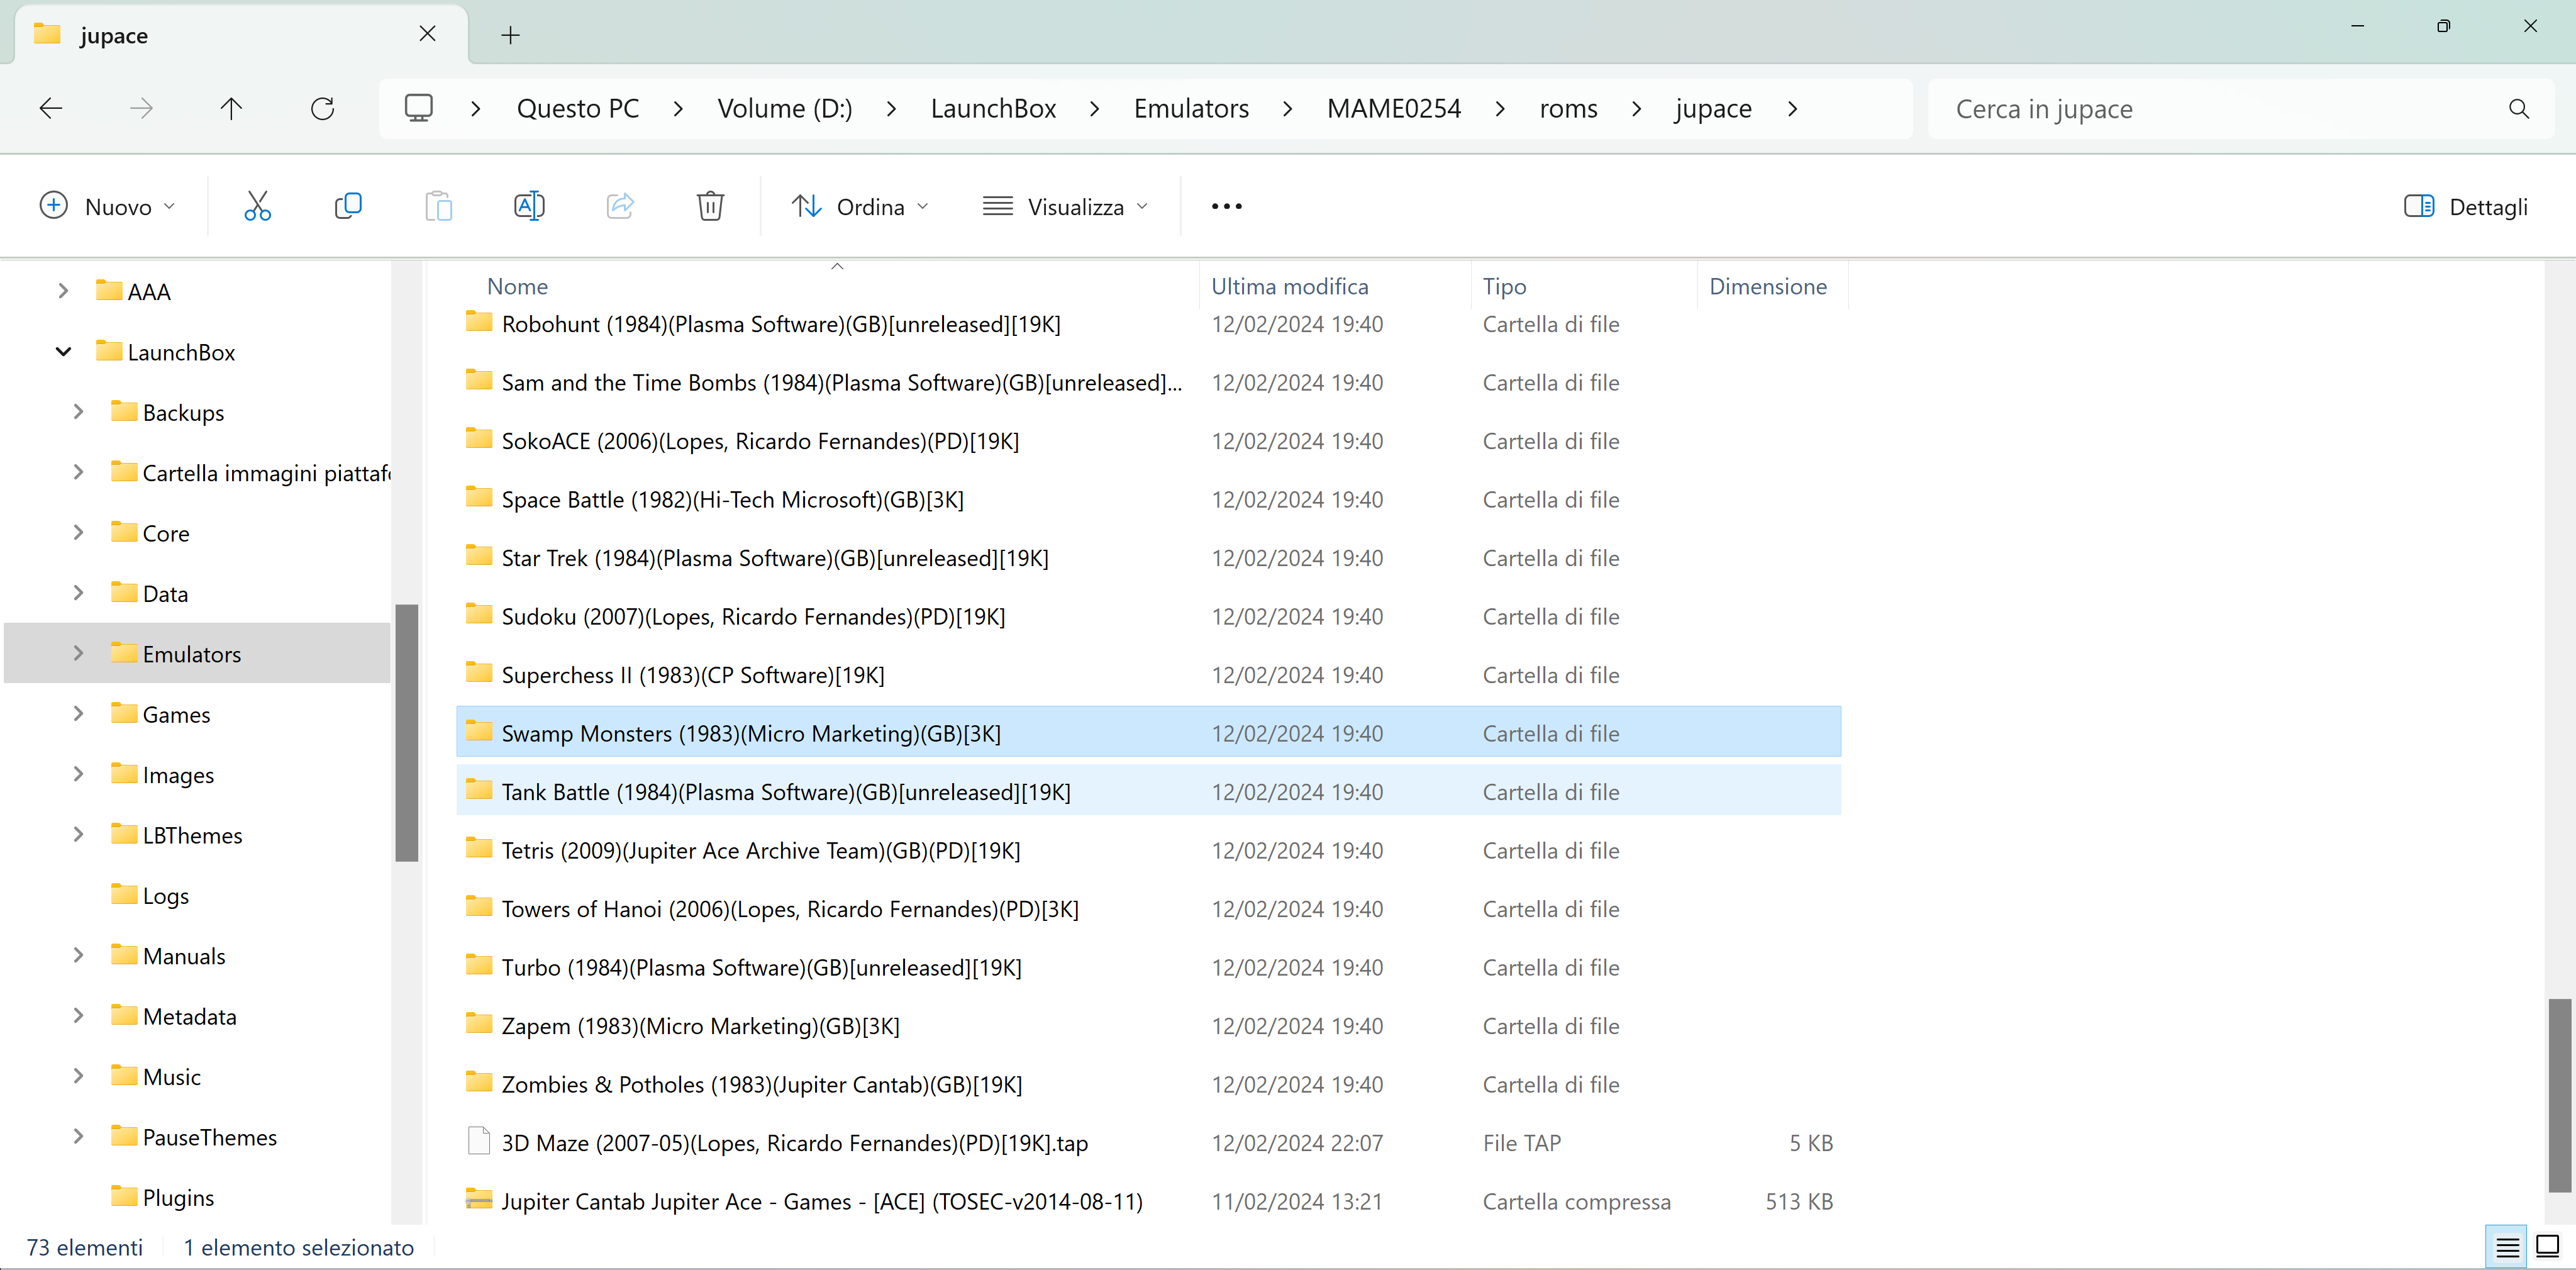Viewport: 2576px width, 1270px height.
Task: Click the navigation pane scrollbar thumb
Action: pos(406,732)
